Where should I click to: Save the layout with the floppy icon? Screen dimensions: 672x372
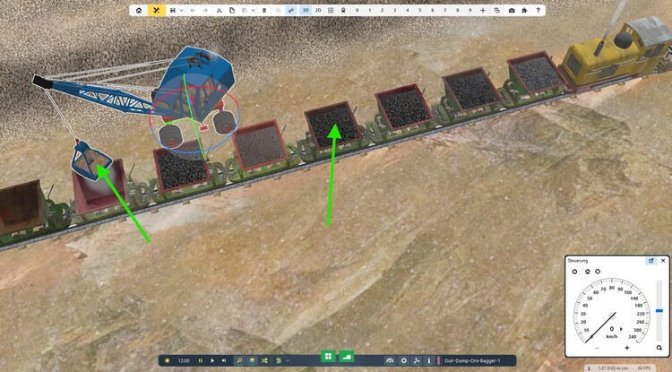(x=173, y=10)
